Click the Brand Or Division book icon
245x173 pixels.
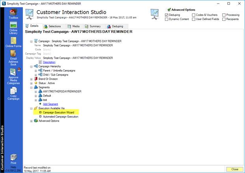point(36,79)
